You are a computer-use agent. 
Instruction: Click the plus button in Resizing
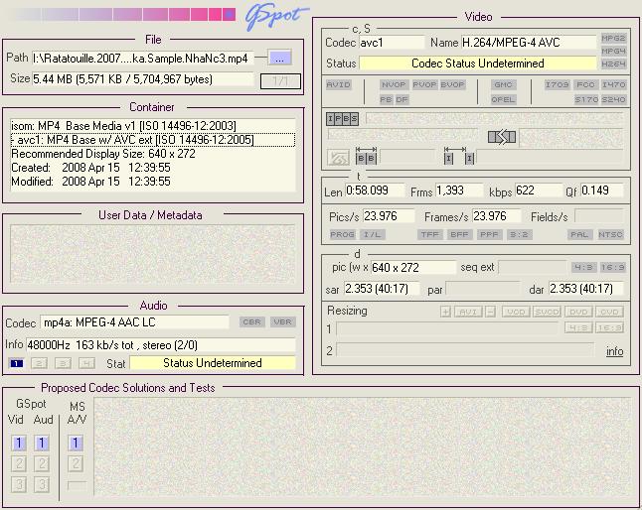point(445,312)
